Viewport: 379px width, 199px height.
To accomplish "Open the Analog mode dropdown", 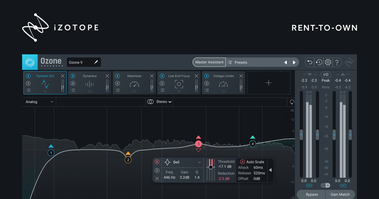I will (39, 102).
